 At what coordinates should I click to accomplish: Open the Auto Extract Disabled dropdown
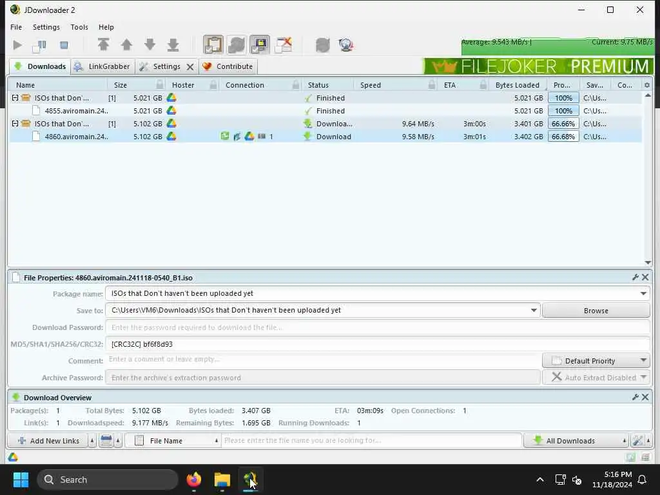pyautogui.click(x=596, y=377)
